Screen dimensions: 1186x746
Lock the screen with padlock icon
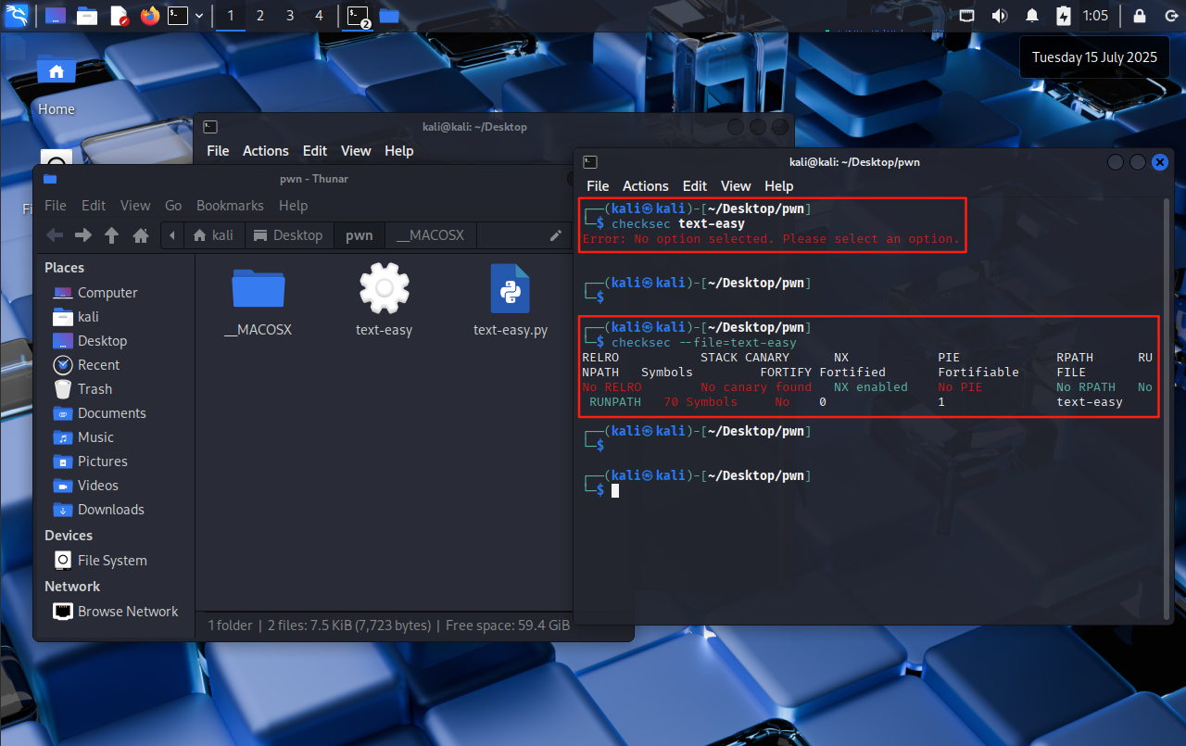coord(1139,16)
